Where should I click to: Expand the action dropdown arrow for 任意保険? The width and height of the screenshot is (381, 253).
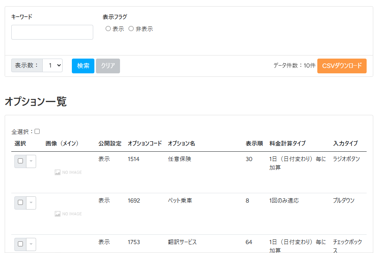pos(31,161)
